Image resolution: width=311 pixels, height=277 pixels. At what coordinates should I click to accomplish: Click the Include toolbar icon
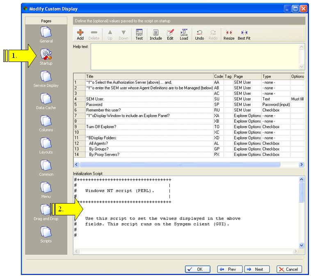click(x=155, y=34)
